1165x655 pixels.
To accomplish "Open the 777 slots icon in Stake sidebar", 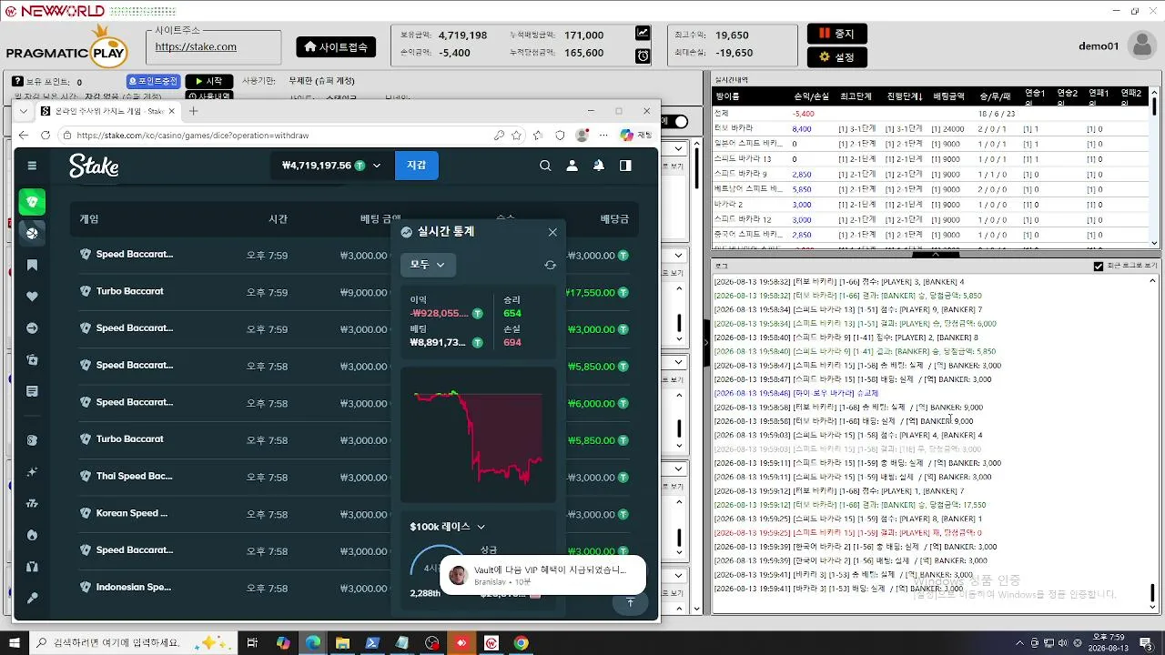I will coord(32,503).
